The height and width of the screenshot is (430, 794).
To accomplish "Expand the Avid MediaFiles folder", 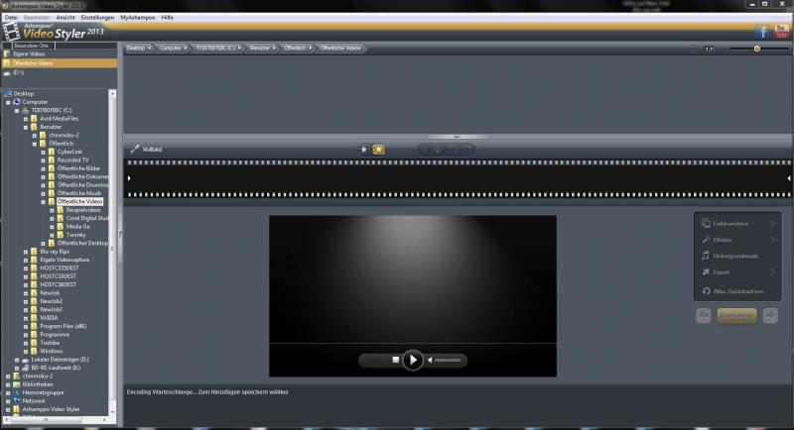I will (26, 119).
